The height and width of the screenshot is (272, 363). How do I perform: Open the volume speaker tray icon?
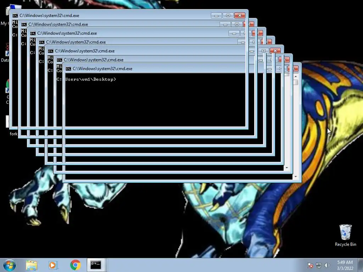pos(327,265)
